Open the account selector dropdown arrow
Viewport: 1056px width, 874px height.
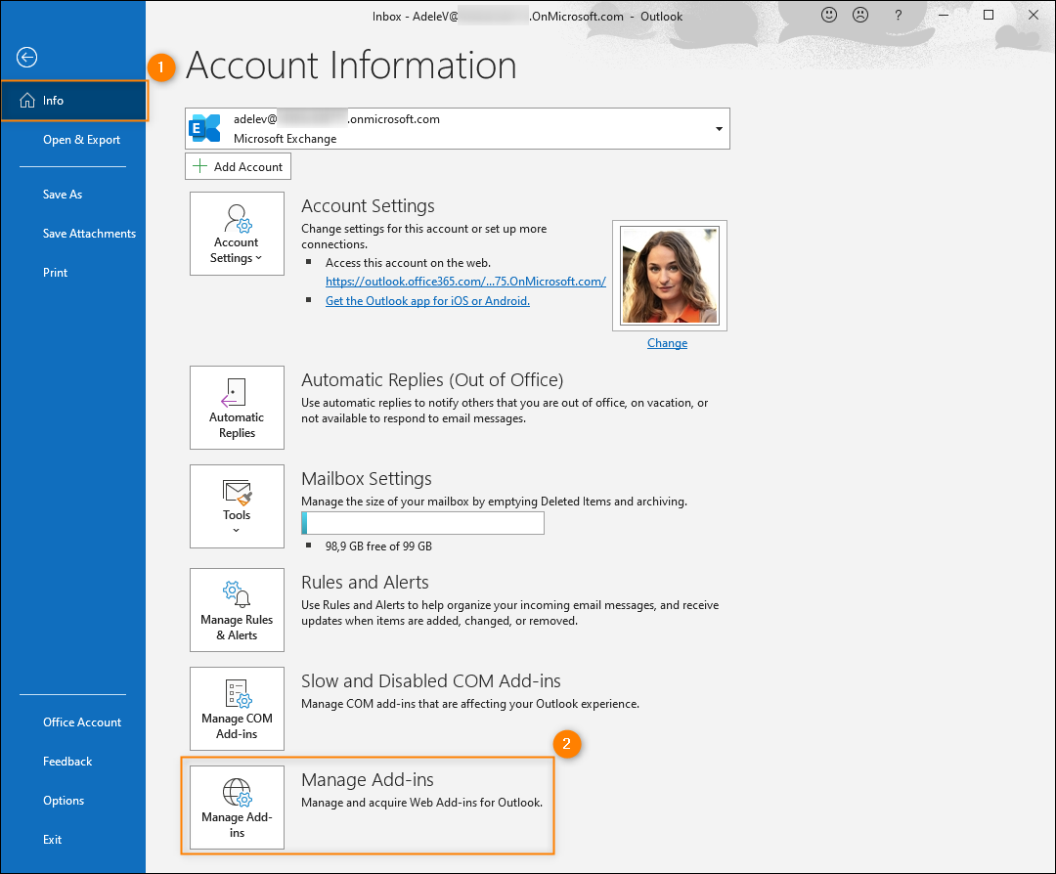point(719,129)
